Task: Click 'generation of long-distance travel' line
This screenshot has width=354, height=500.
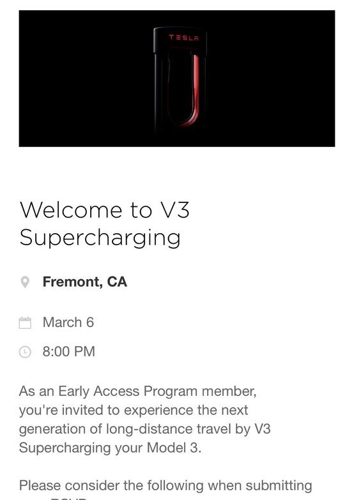Action: [144, 429]
